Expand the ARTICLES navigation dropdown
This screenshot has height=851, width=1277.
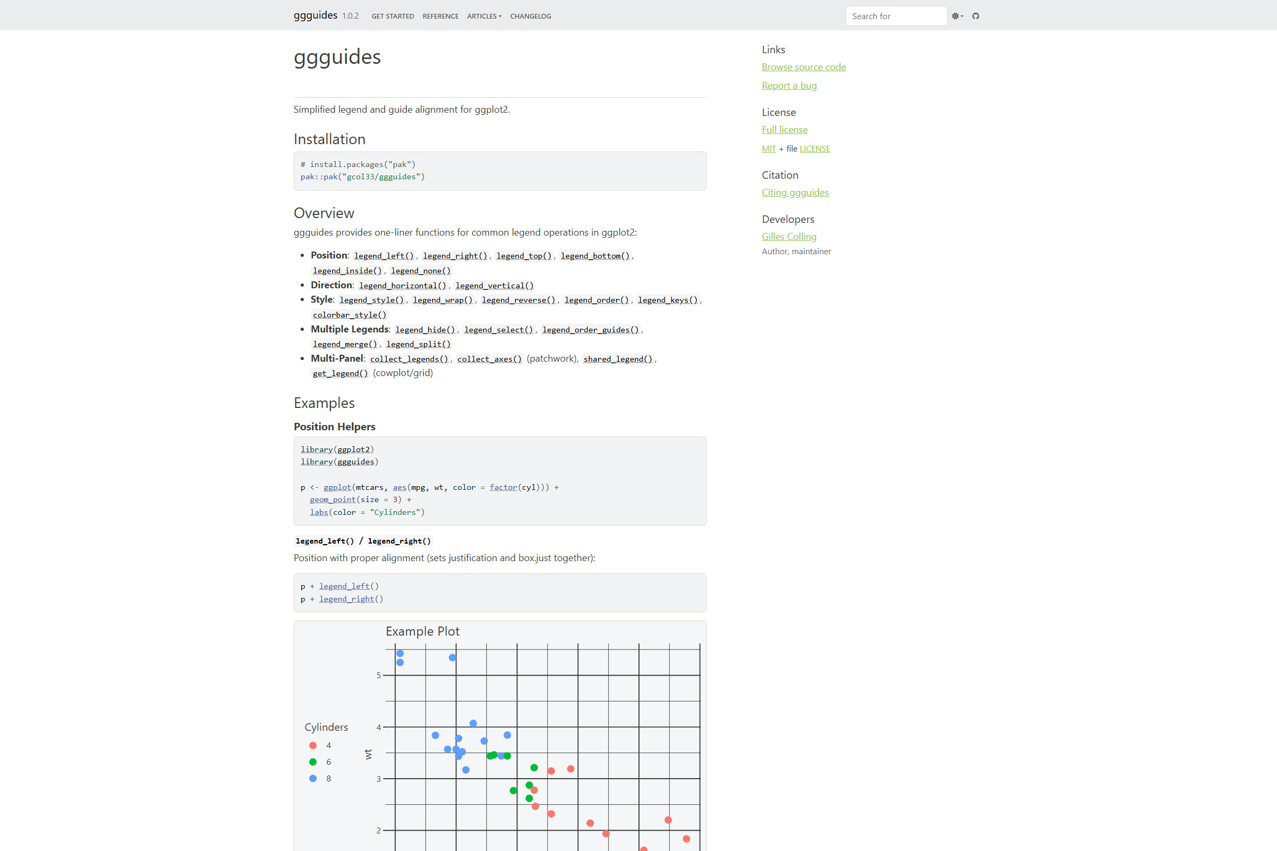483,16
